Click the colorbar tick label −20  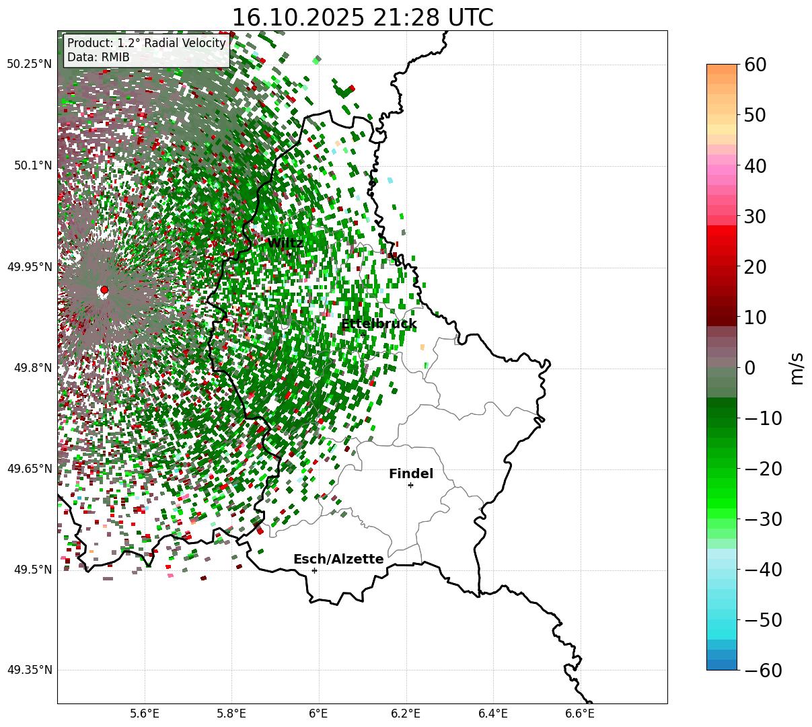click(763, 469)
